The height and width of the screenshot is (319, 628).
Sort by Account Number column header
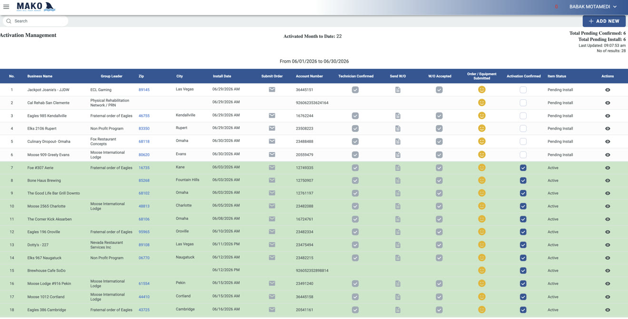coord(309,76)
